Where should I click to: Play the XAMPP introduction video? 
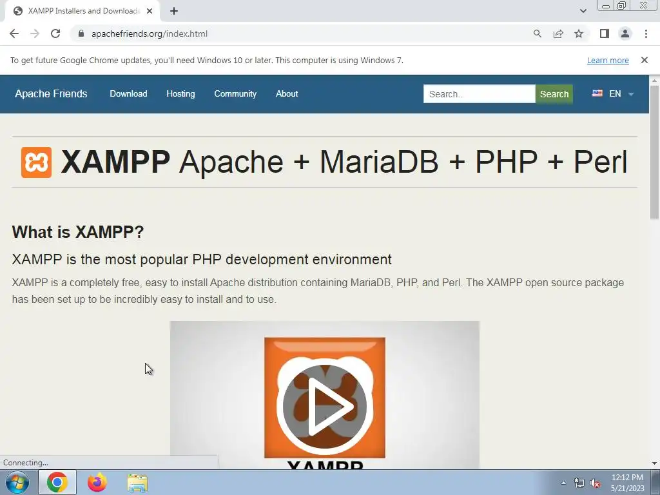325,406
